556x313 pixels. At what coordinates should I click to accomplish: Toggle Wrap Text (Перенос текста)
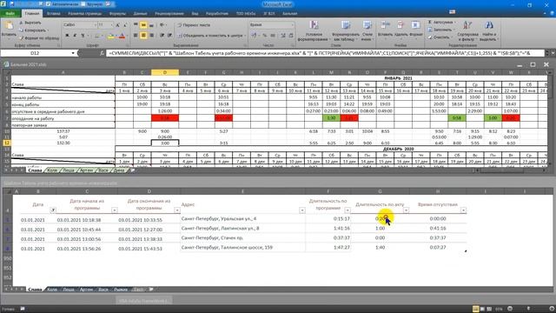194,25
